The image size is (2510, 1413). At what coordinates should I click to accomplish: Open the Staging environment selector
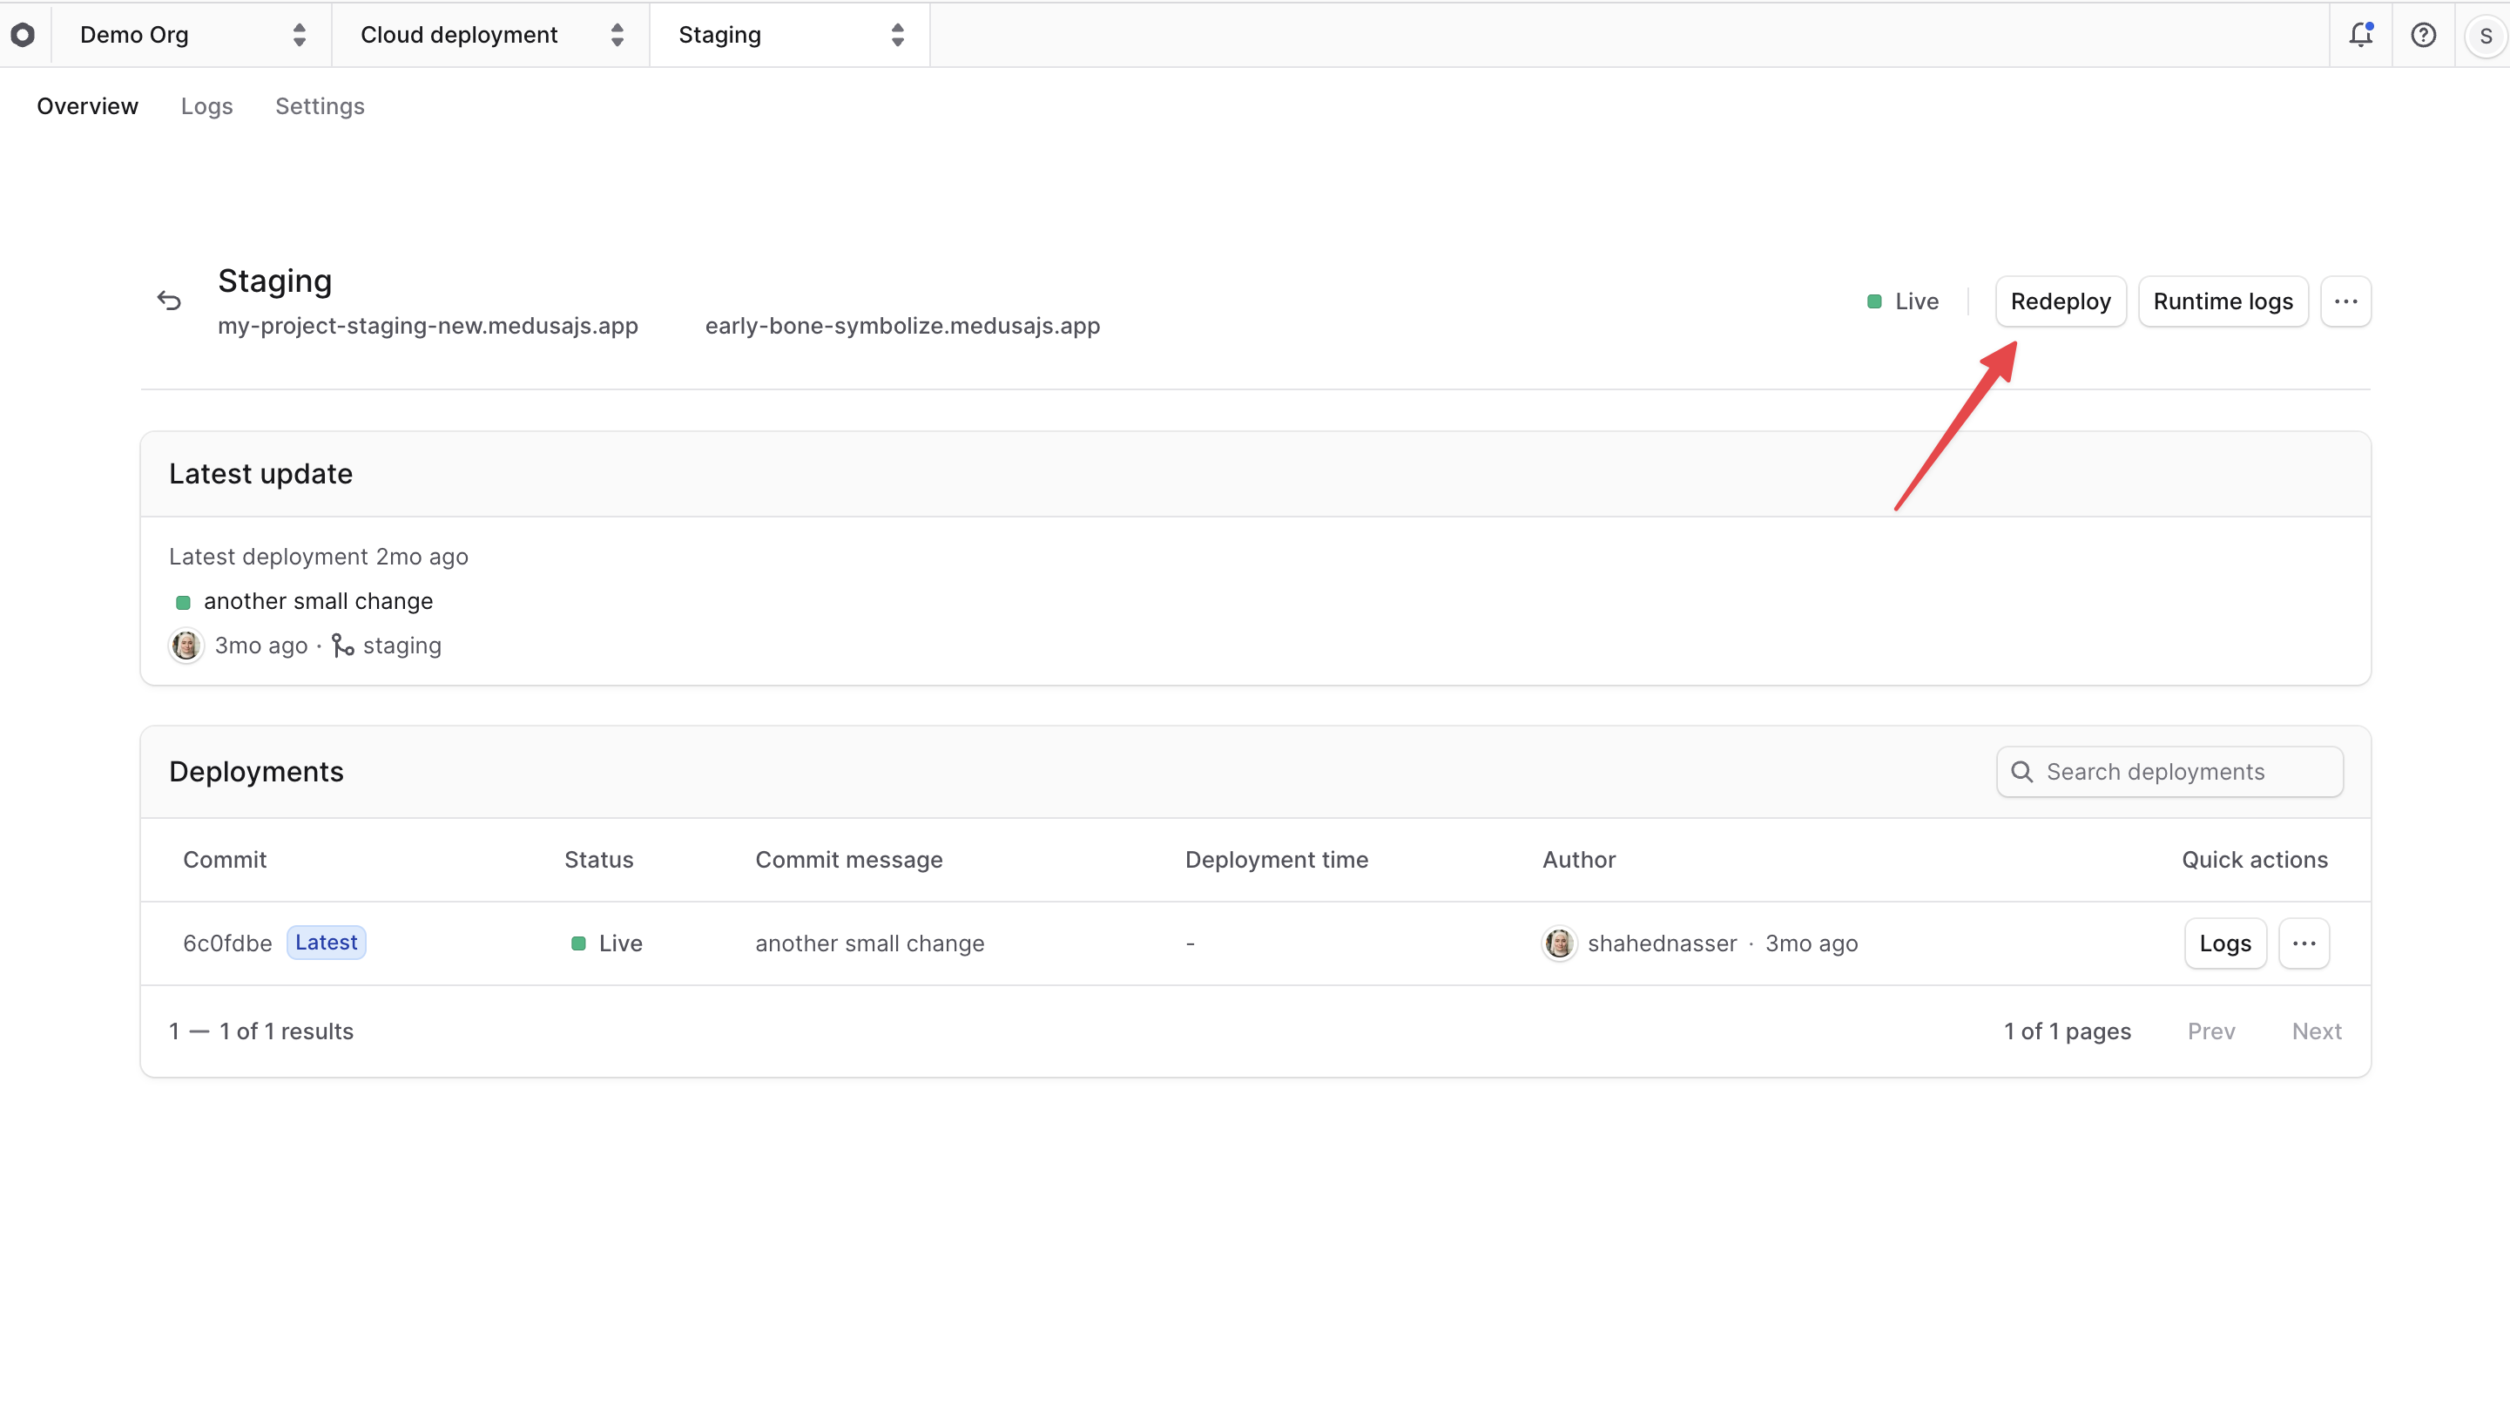tap(791, 35)
